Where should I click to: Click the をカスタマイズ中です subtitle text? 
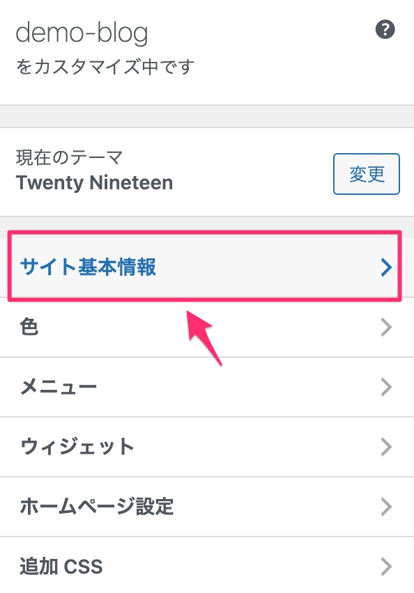point(105,67)
